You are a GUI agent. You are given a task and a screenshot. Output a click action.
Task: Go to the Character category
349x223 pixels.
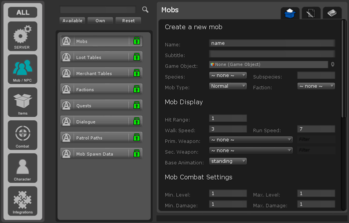point(22,168)
